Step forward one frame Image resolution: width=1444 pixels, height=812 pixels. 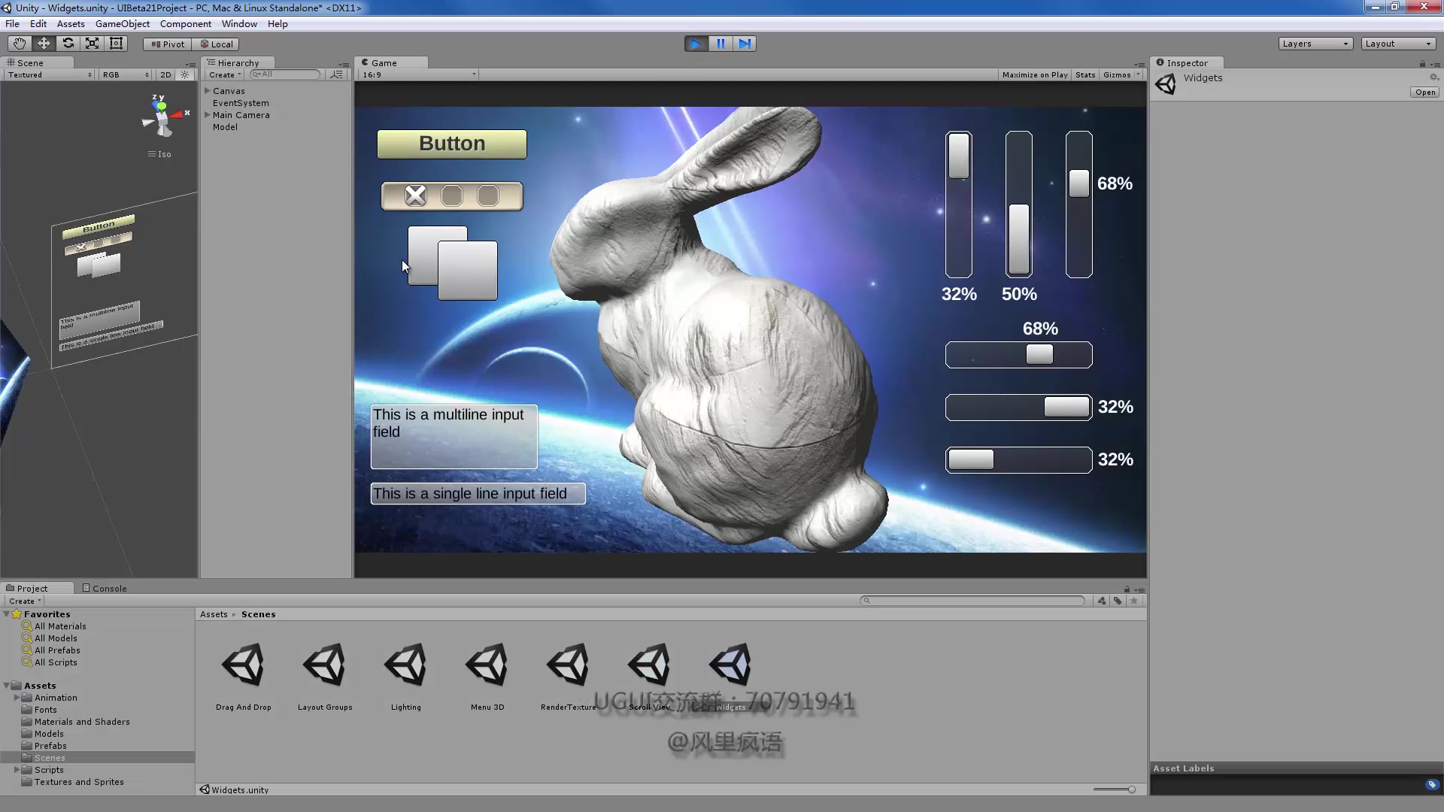tap(745, 44)
